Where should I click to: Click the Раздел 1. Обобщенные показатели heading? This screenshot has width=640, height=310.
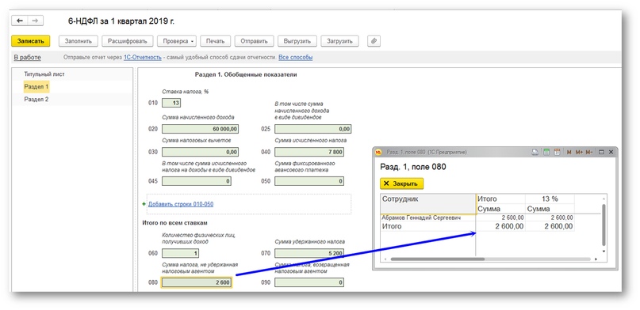pyautogui.click(x=246, y=74)
